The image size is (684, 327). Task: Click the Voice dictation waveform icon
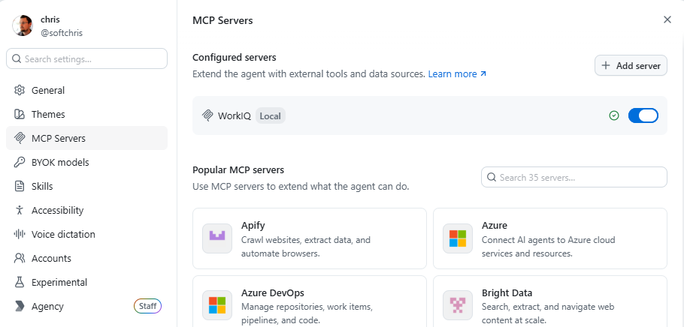click(20, 234)
